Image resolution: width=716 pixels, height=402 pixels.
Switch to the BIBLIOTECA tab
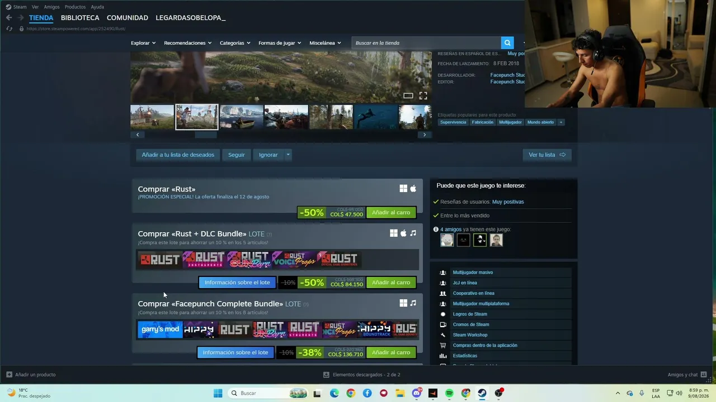[x=80, y=18]
